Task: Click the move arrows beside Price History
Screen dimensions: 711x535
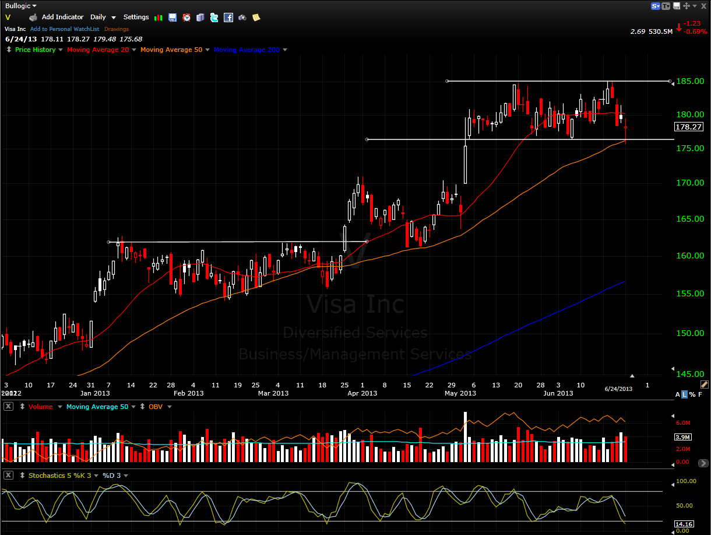Action: 9,50
